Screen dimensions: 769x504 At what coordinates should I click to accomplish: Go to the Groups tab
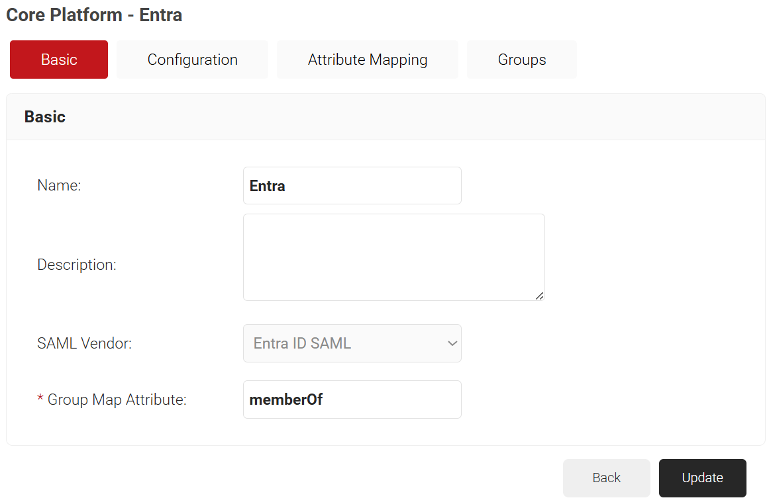pyautogui.click(x=522, y=60)
